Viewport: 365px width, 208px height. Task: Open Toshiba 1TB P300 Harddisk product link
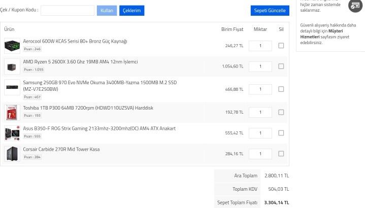pos(88,108)
